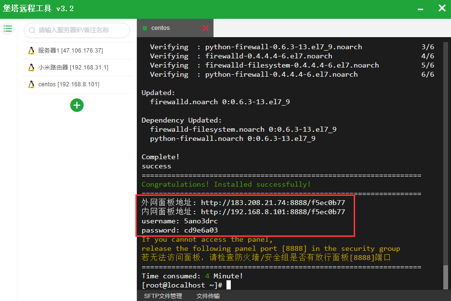Click the username value 5ano3drc
Screen dimensions: 451x301
pos(201,221)
